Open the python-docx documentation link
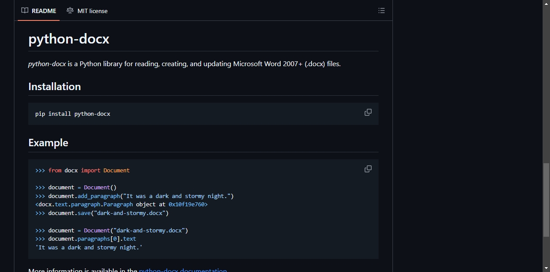This screenshot has width=550, height=272. click(183, 270)
